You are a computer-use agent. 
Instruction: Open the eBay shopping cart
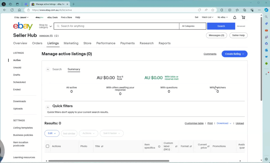(243, 17)
